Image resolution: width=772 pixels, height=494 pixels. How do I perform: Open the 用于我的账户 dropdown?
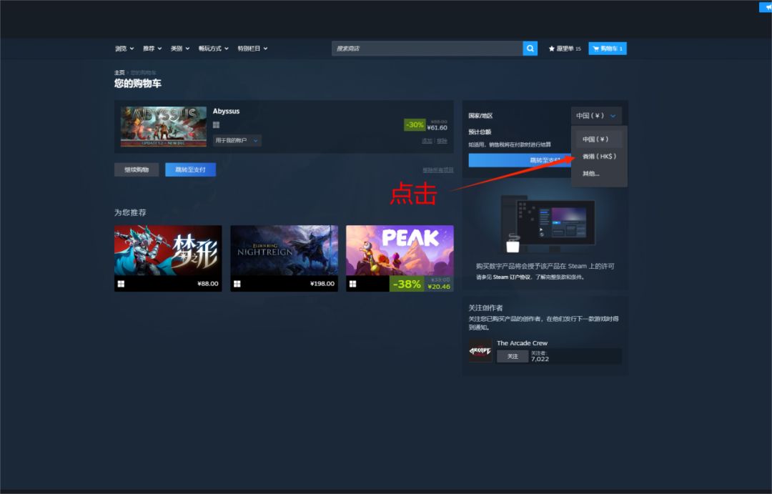click(x=237, y=140)
